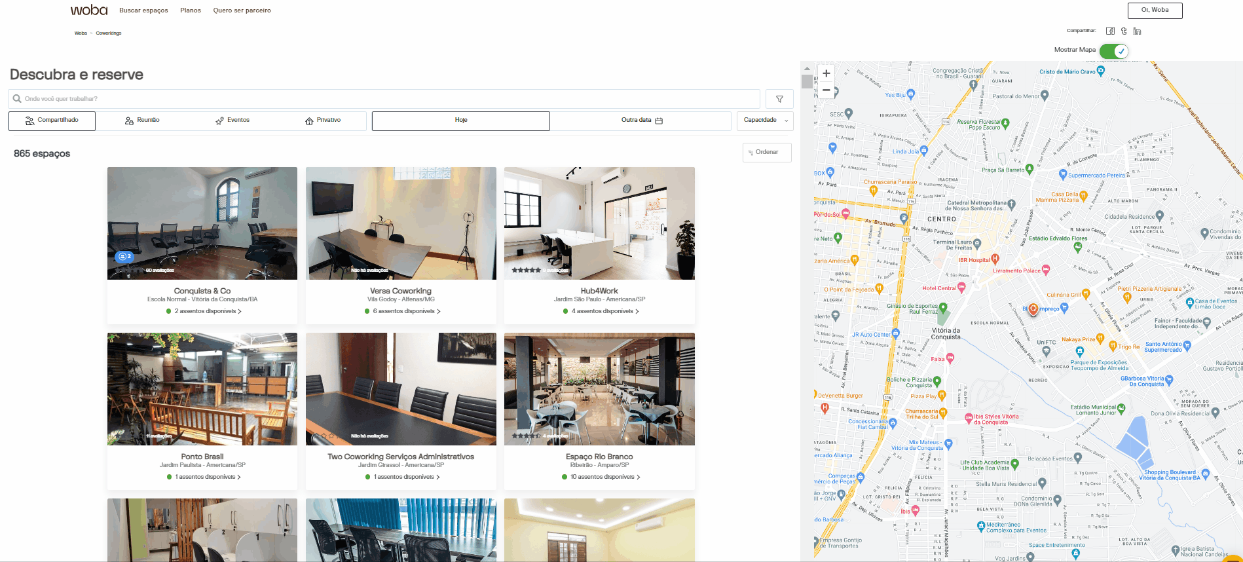Click the Woba logo
The height and width of the screenshot is (562, 1243).
(89, 10)
